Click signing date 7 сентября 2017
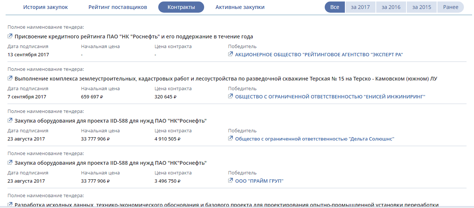Image resolution: width=474 pixels, height=208 pixels. tap(27, 97)
